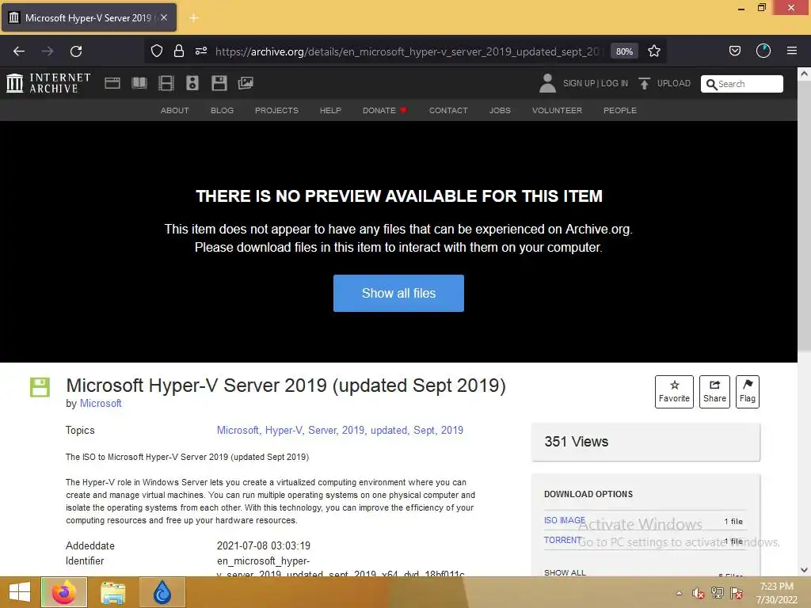Close the Microsoft Hyper-V Server tab
811x608 pixels.
point(164,17)
